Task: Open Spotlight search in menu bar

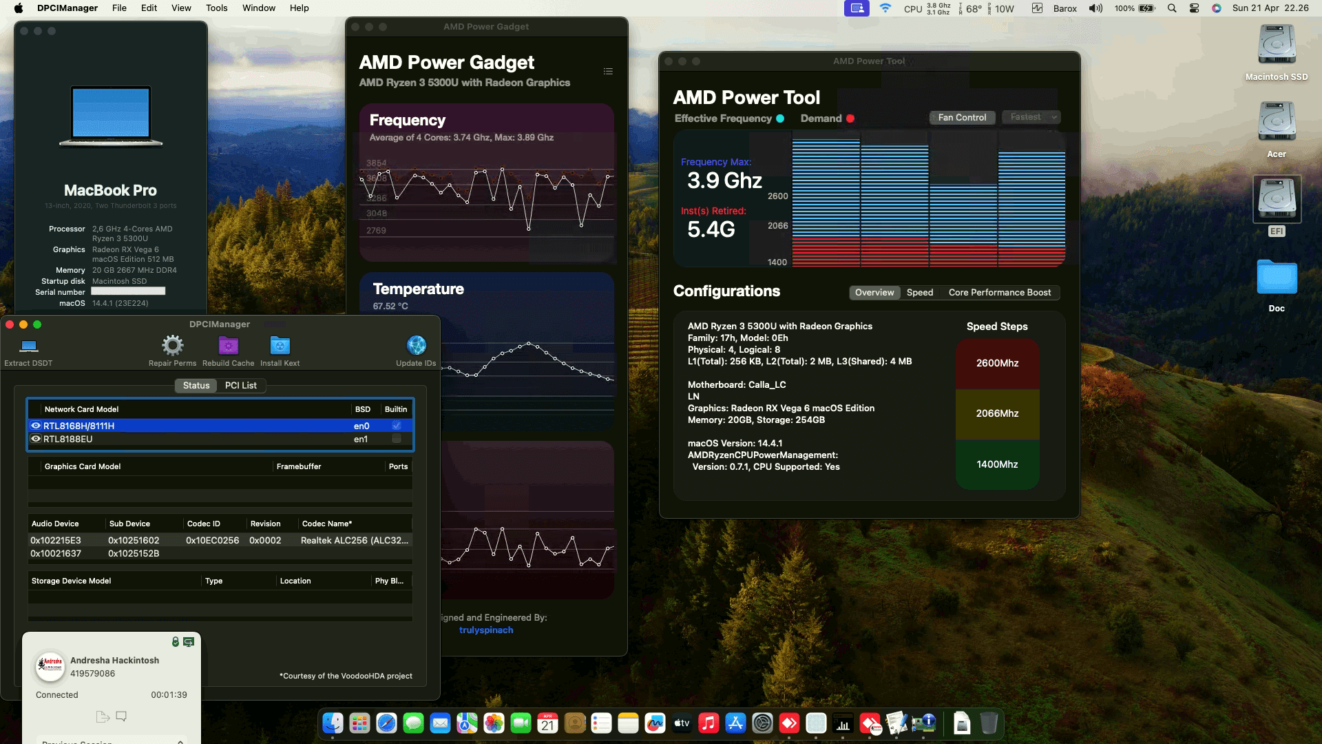Action: [1172, 8]
